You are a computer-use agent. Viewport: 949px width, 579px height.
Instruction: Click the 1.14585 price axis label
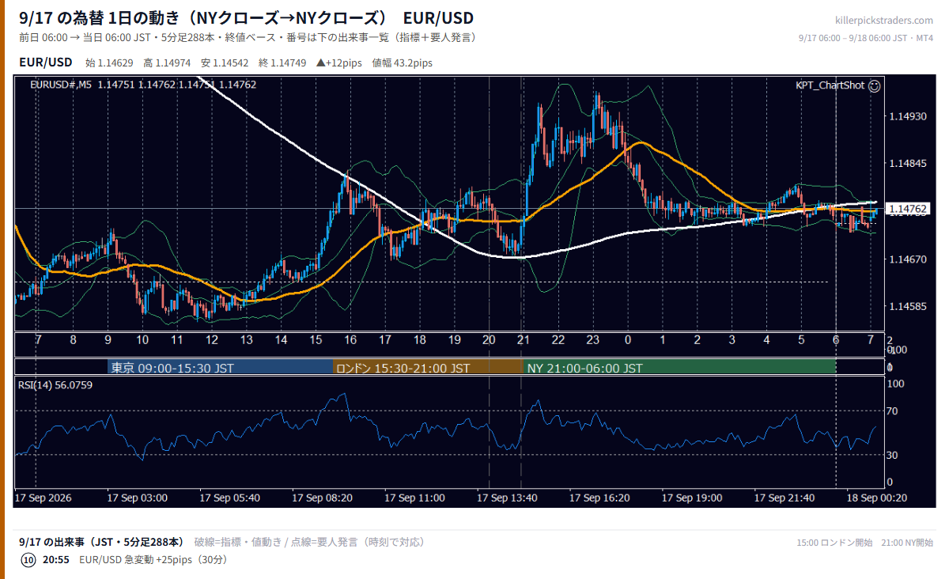[x=908, y=306]
